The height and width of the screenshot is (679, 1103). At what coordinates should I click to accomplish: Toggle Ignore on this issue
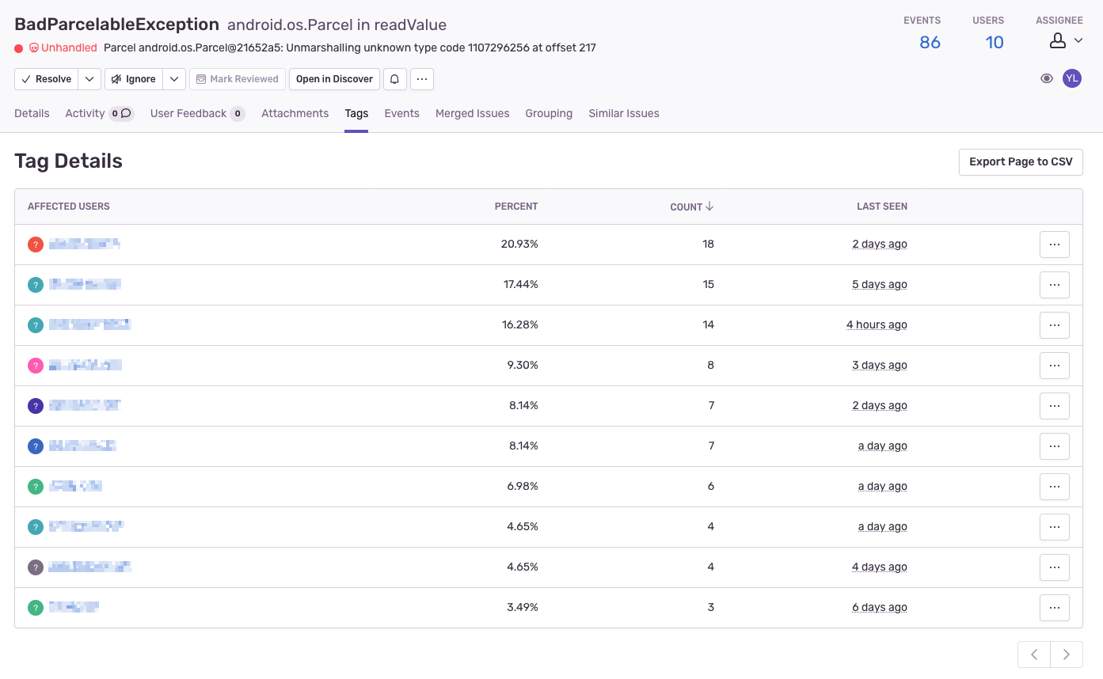tap(133, 79)
